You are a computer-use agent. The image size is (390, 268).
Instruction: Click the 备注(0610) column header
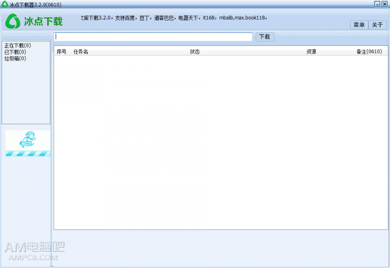[370, 51]
